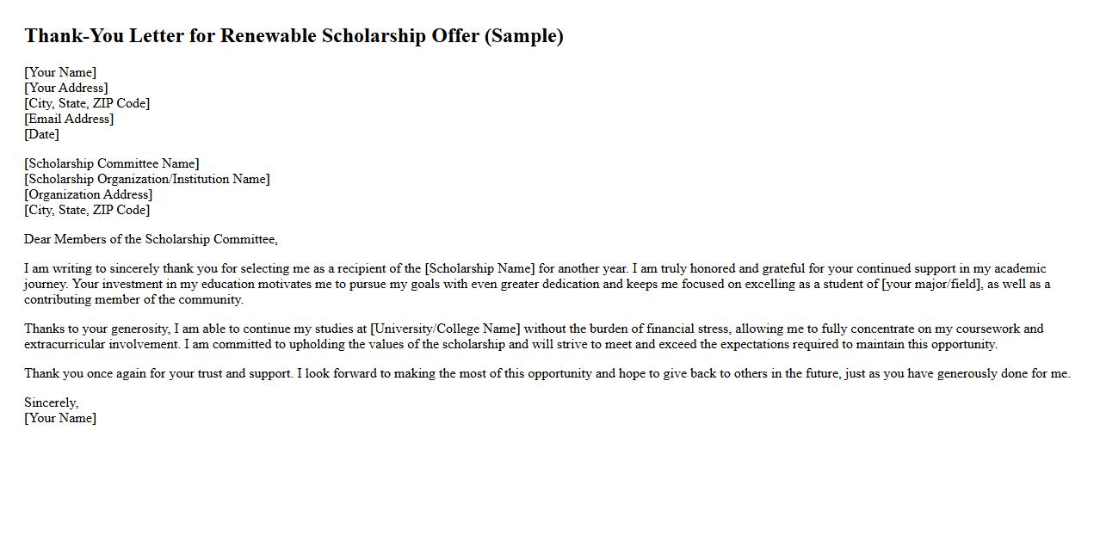Click the [Scholarship Name] placeholder in the first paragraph
Image resolution: width=1100 pixels, height=559 pixels.
(x=479, y=268)
